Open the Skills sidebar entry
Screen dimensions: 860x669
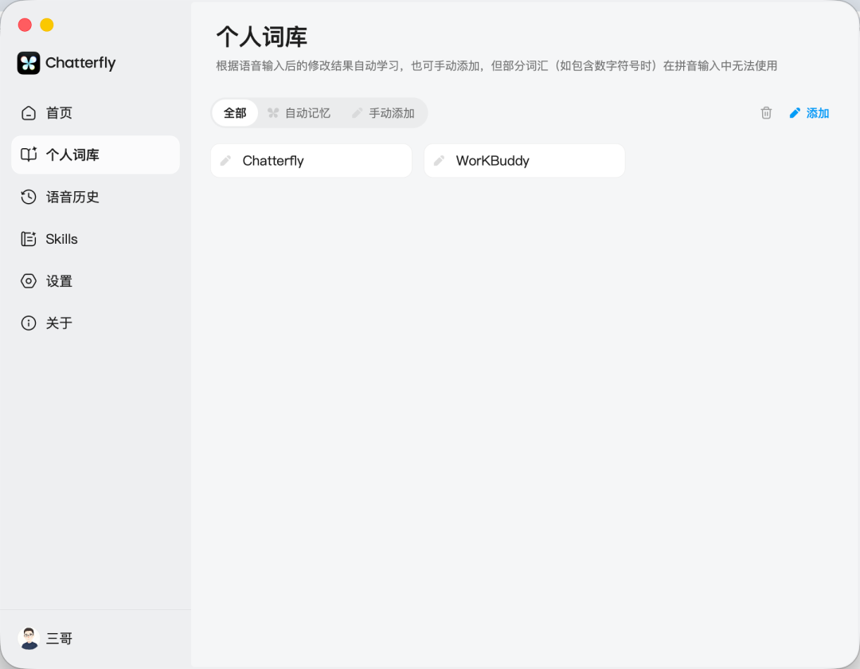[x=96, y=239]
